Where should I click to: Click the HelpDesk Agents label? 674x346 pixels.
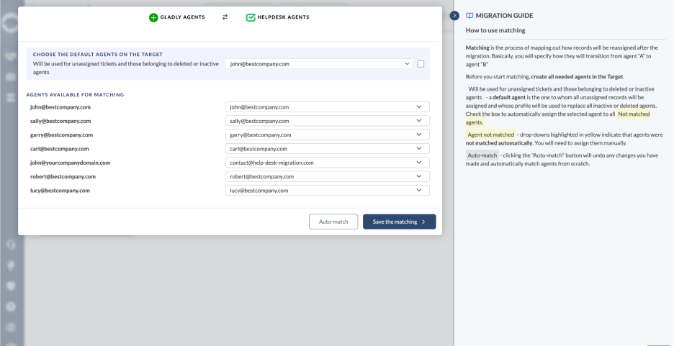[283, 17]
